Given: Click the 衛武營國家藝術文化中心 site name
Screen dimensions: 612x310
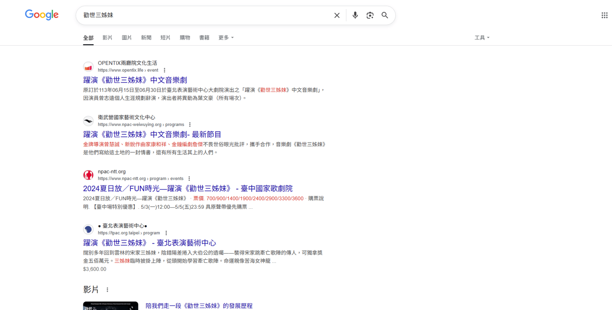Looking at the screenshot, I should coord(127,117).
